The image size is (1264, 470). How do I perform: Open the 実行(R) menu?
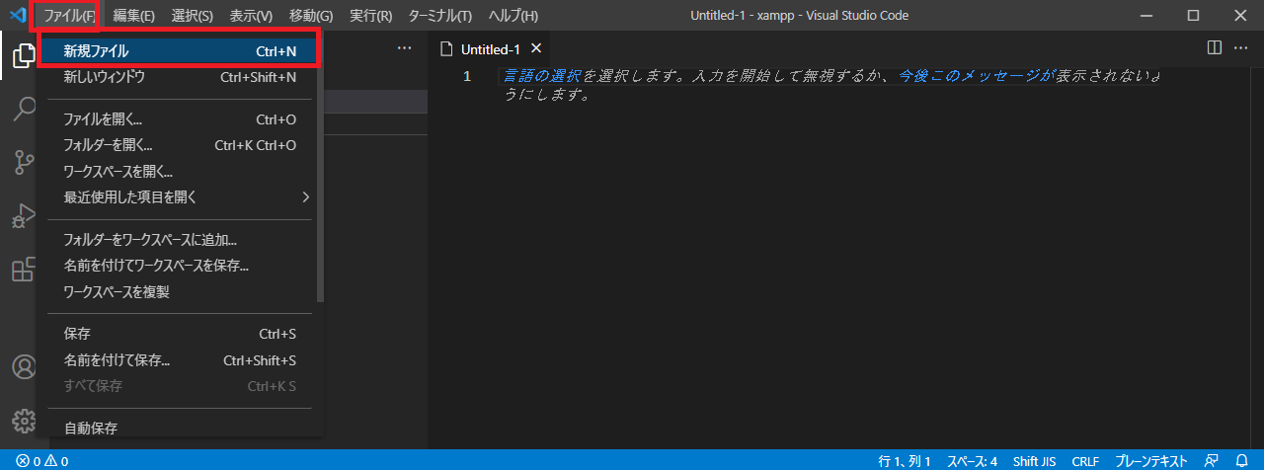point(370,16)
